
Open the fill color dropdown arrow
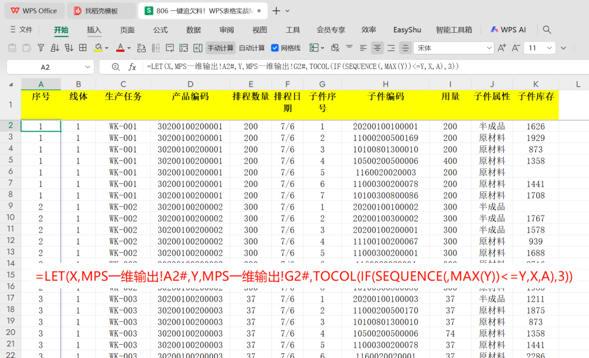(106, 48)
